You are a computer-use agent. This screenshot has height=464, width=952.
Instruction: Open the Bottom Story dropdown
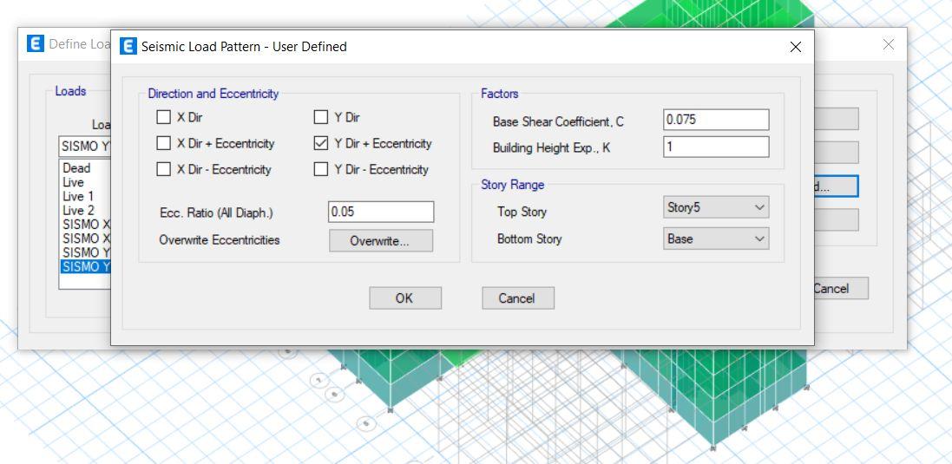(716, 239)
